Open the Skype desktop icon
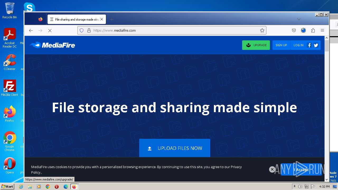The image size is (338, 190). click(x=29, y=7)
